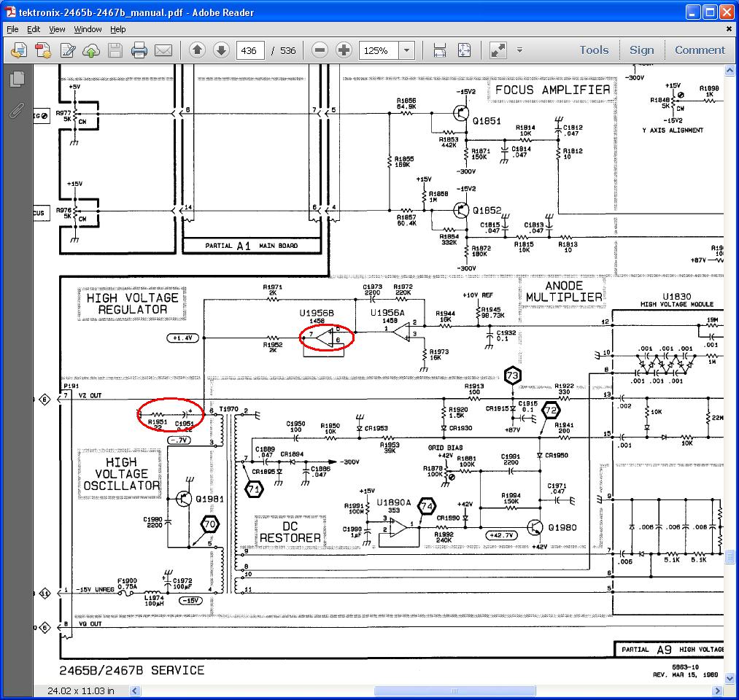Maximize the Adobe Reader window

(x=709, y=12)
